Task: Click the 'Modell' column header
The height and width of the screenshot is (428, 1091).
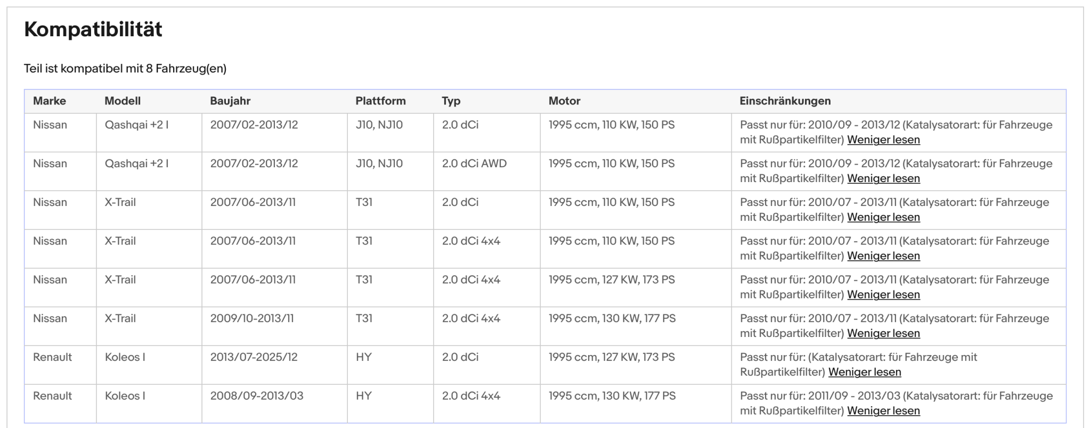Action: click(123, 101)
